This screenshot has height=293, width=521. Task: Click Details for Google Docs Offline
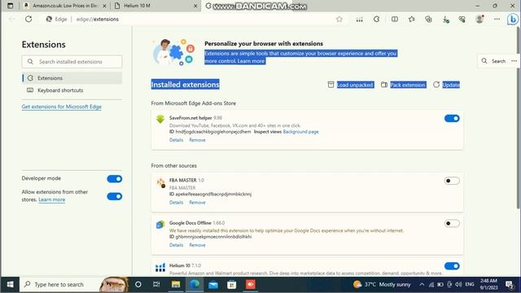tap(176, 245)
